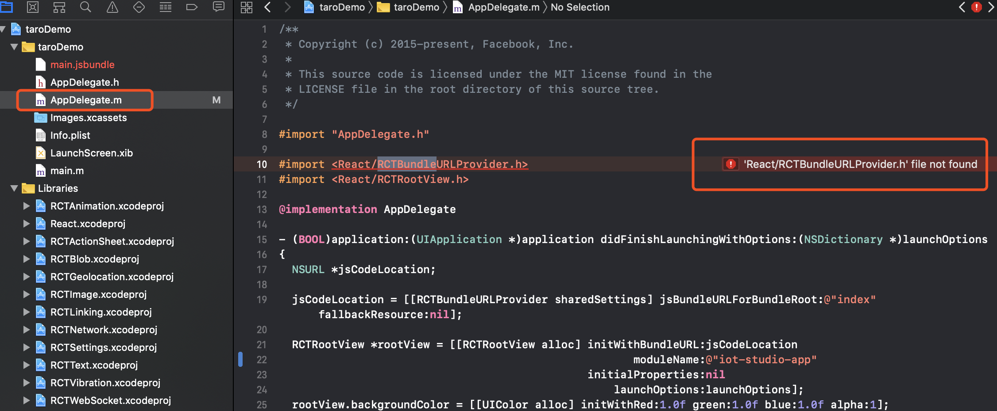
Task: Open the Source Control navigator
Action: [x=33, y=7]
